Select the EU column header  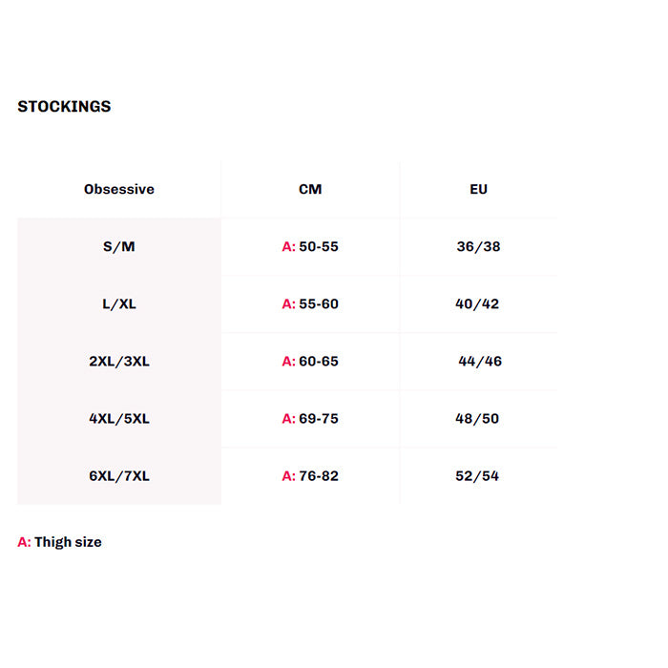(479, 189)
